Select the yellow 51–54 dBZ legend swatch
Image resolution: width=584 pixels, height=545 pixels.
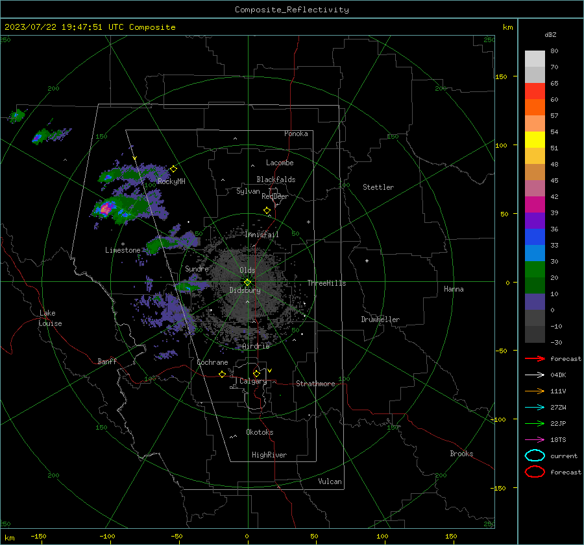pyautogui.click(x=535, y=140)
